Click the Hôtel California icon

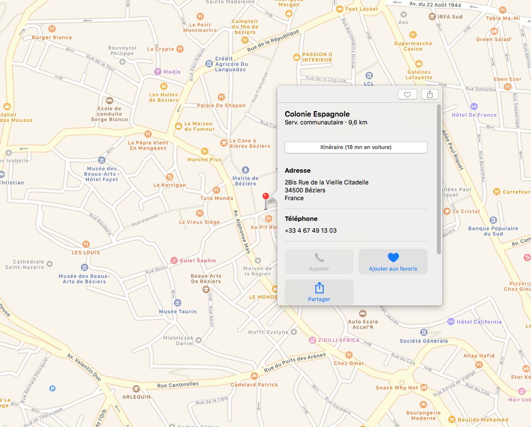(x=451, y=322)
